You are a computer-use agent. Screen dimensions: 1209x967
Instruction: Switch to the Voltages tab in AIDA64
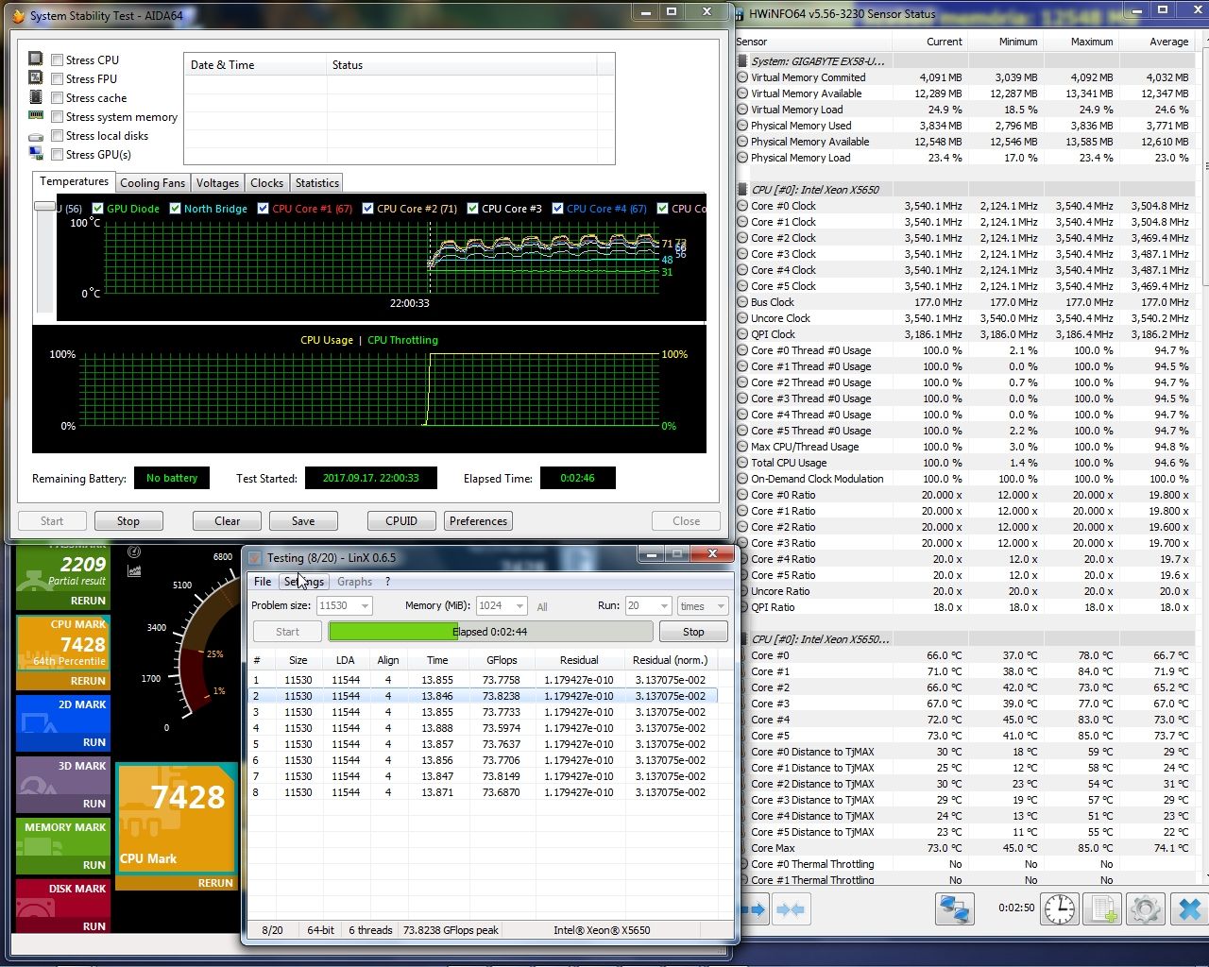coord(217,183)
